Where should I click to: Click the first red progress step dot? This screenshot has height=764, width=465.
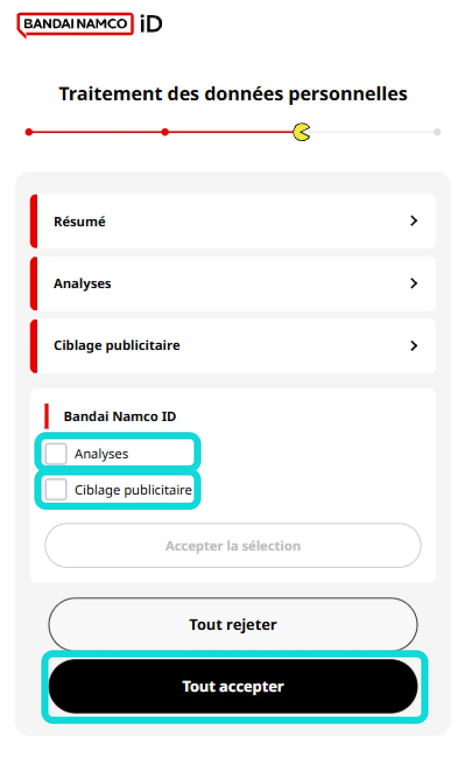29,132
